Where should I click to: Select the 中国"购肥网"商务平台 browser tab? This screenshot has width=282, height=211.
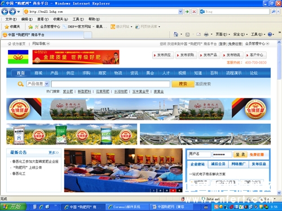coord(42,35)
